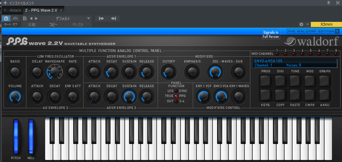Add a new instrument with plus icon
342x162 pixels.
[5, 3]
